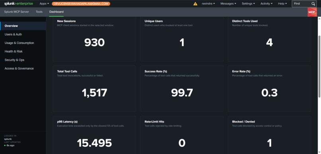Click the Unique Users value
The height and width of the screenshot is (154, 321).
(182, 43)
